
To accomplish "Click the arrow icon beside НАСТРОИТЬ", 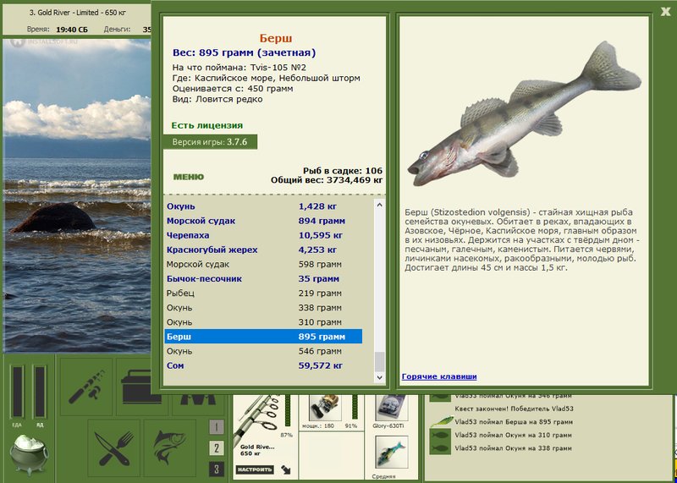I will 285,469.
